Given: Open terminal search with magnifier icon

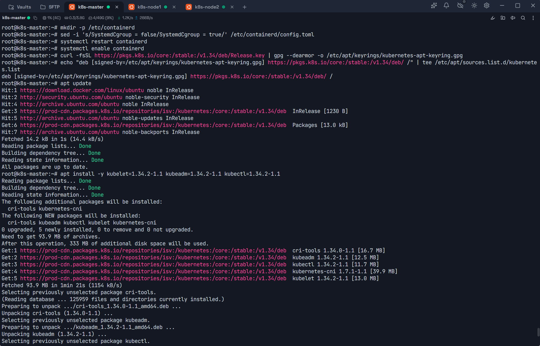Looking at the screenshot, I should [x=523, y=18].
